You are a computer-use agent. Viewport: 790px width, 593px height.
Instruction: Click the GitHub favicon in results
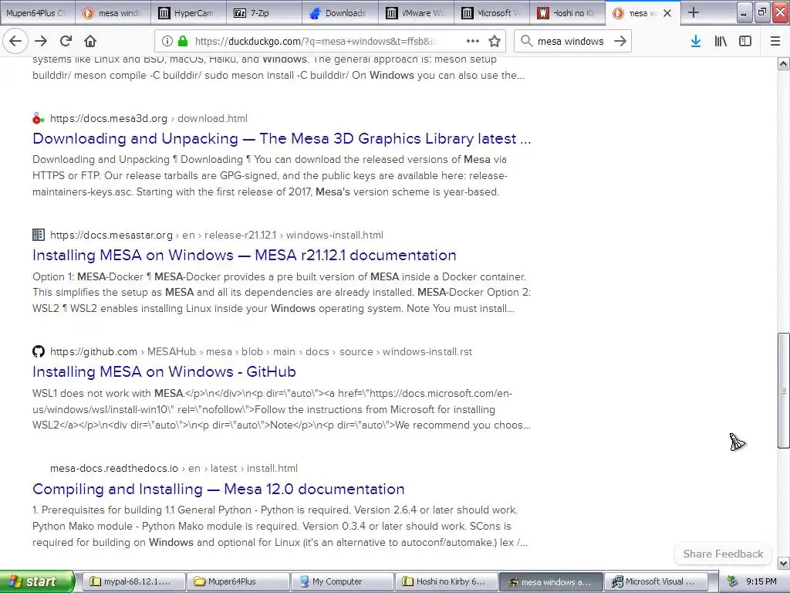39,351
